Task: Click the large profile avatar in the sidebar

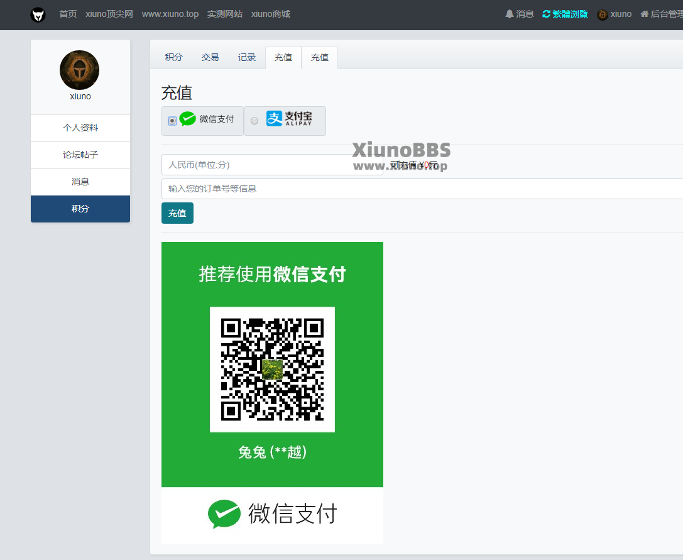Action: [80, 70]
